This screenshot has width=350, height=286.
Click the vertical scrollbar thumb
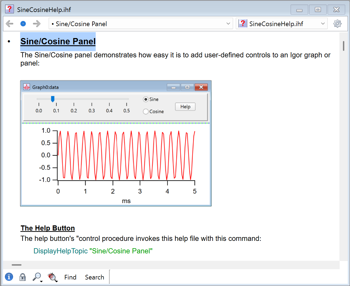click(343, 46)
